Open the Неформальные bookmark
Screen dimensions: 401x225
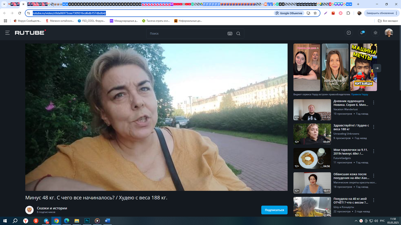188,21
